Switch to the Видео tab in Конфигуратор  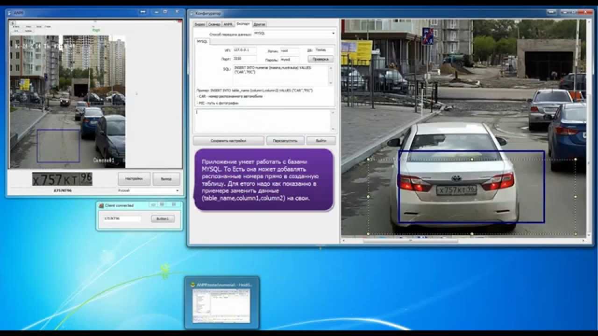pyautogui.click(x=199, y=24)
